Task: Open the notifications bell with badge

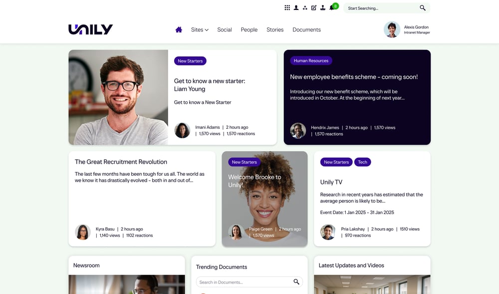Action: coord(333,7)
